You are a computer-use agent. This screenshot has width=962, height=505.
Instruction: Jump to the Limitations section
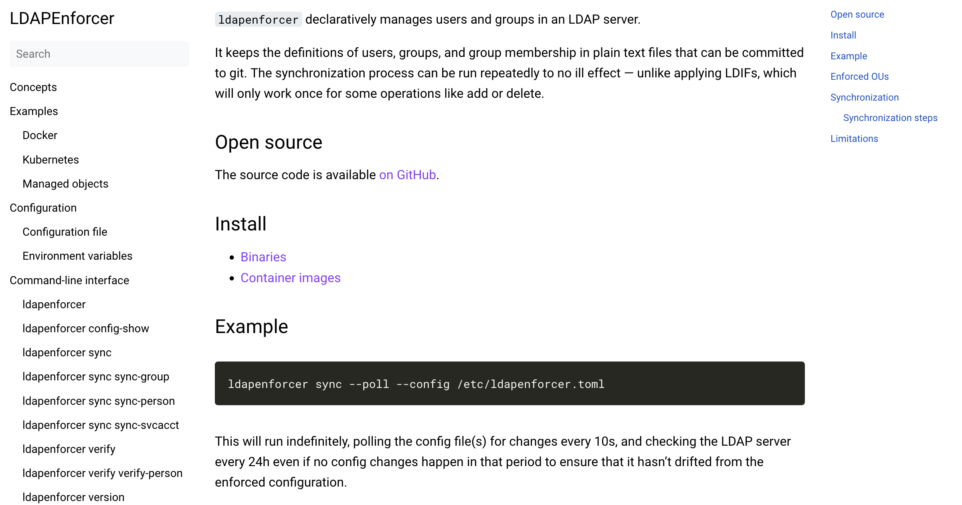[854, 138]
